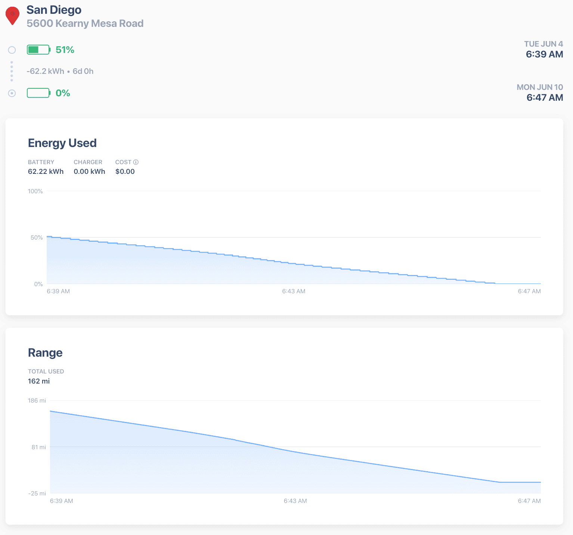Open the San Diego location title
This screenshot has height=535, width=573.
54,10
